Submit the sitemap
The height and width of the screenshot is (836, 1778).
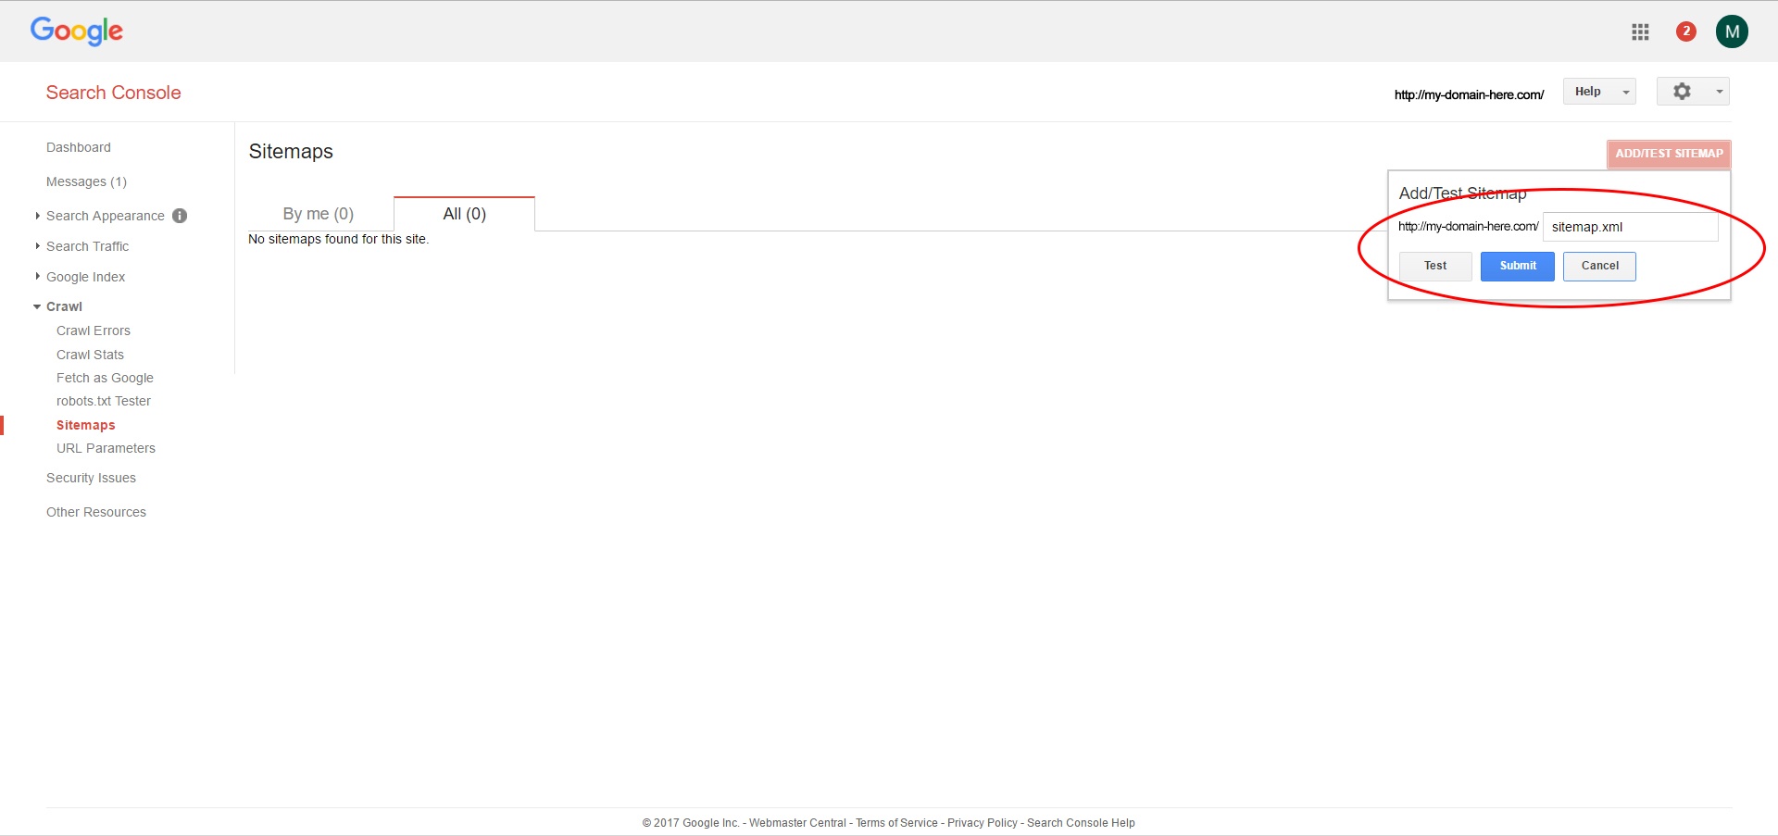point(1518,266)
